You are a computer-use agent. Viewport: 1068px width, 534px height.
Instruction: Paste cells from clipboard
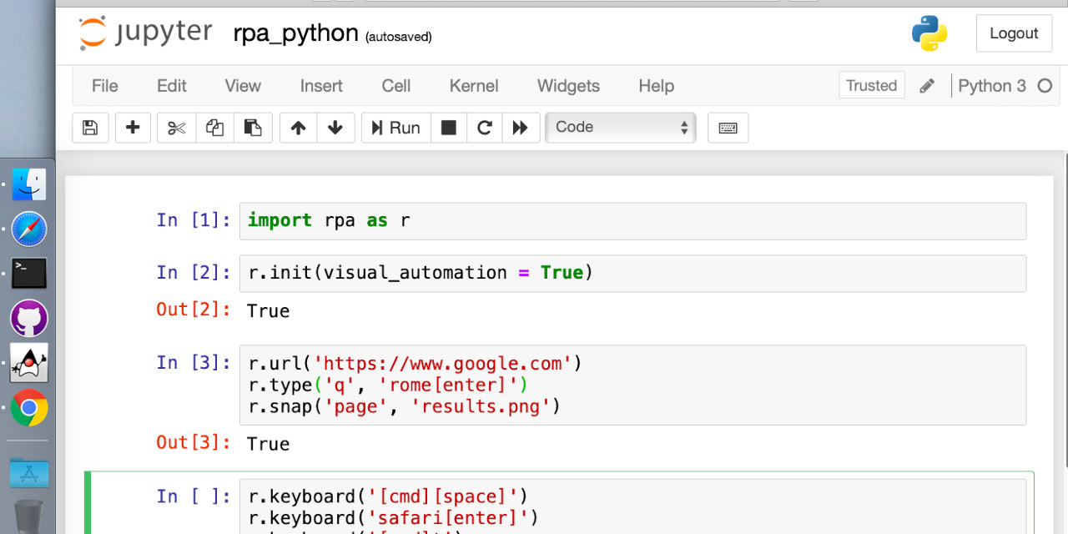pos(253,127)
